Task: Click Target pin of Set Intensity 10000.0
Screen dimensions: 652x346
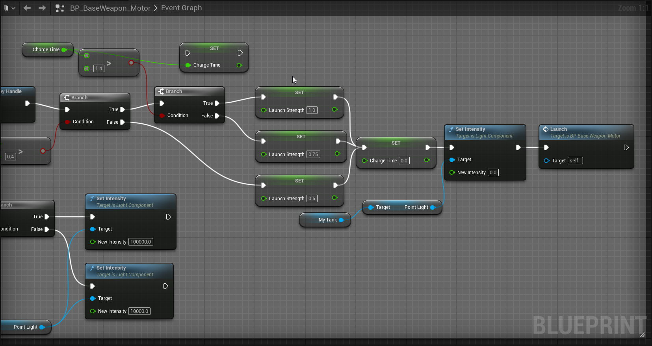Action: [x=93, y=298]
